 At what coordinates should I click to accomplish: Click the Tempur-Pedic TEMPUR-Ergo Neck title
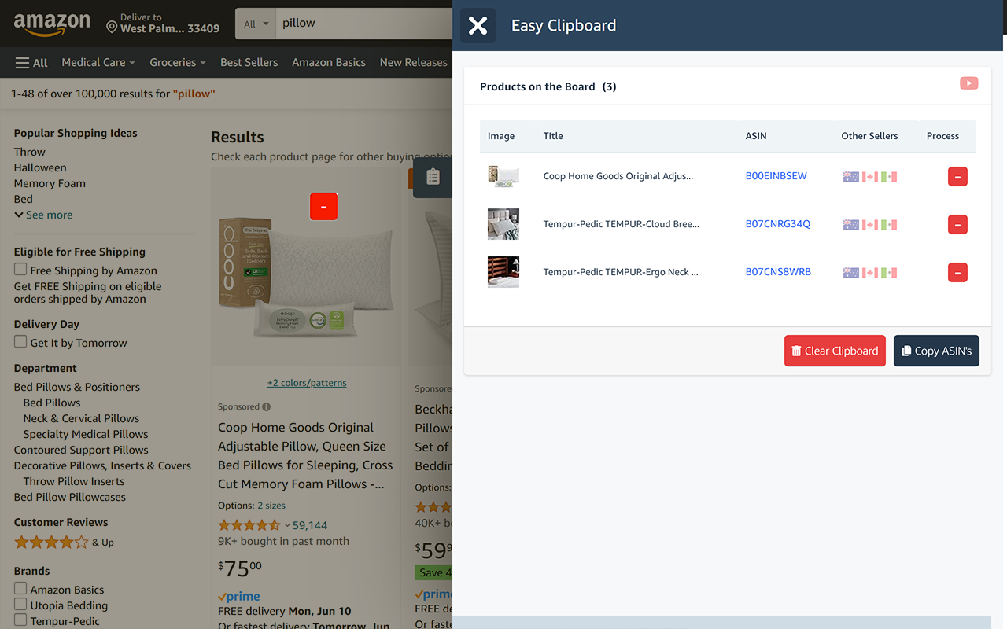point(621,272)
